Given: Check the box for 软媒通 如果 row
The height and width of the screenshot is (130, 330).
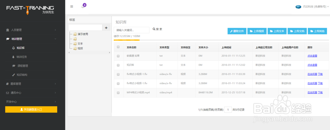Looking at the screenshot, I should (118, 56).
